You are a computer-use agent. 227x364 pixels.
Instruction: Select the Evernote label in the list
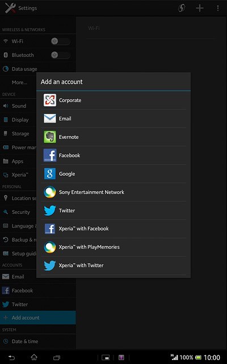(69, 137)
